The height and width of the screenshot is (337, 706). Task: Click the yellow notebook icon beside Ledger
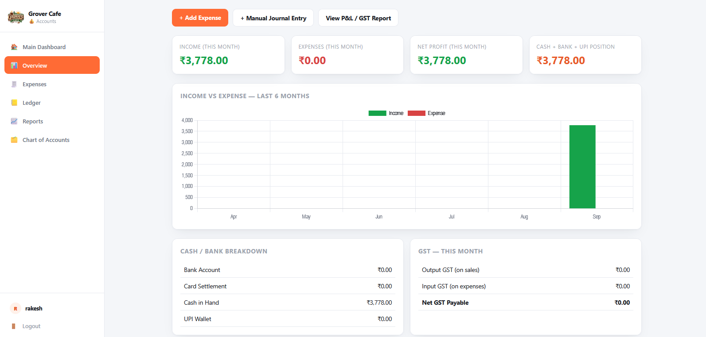point(14,103)
